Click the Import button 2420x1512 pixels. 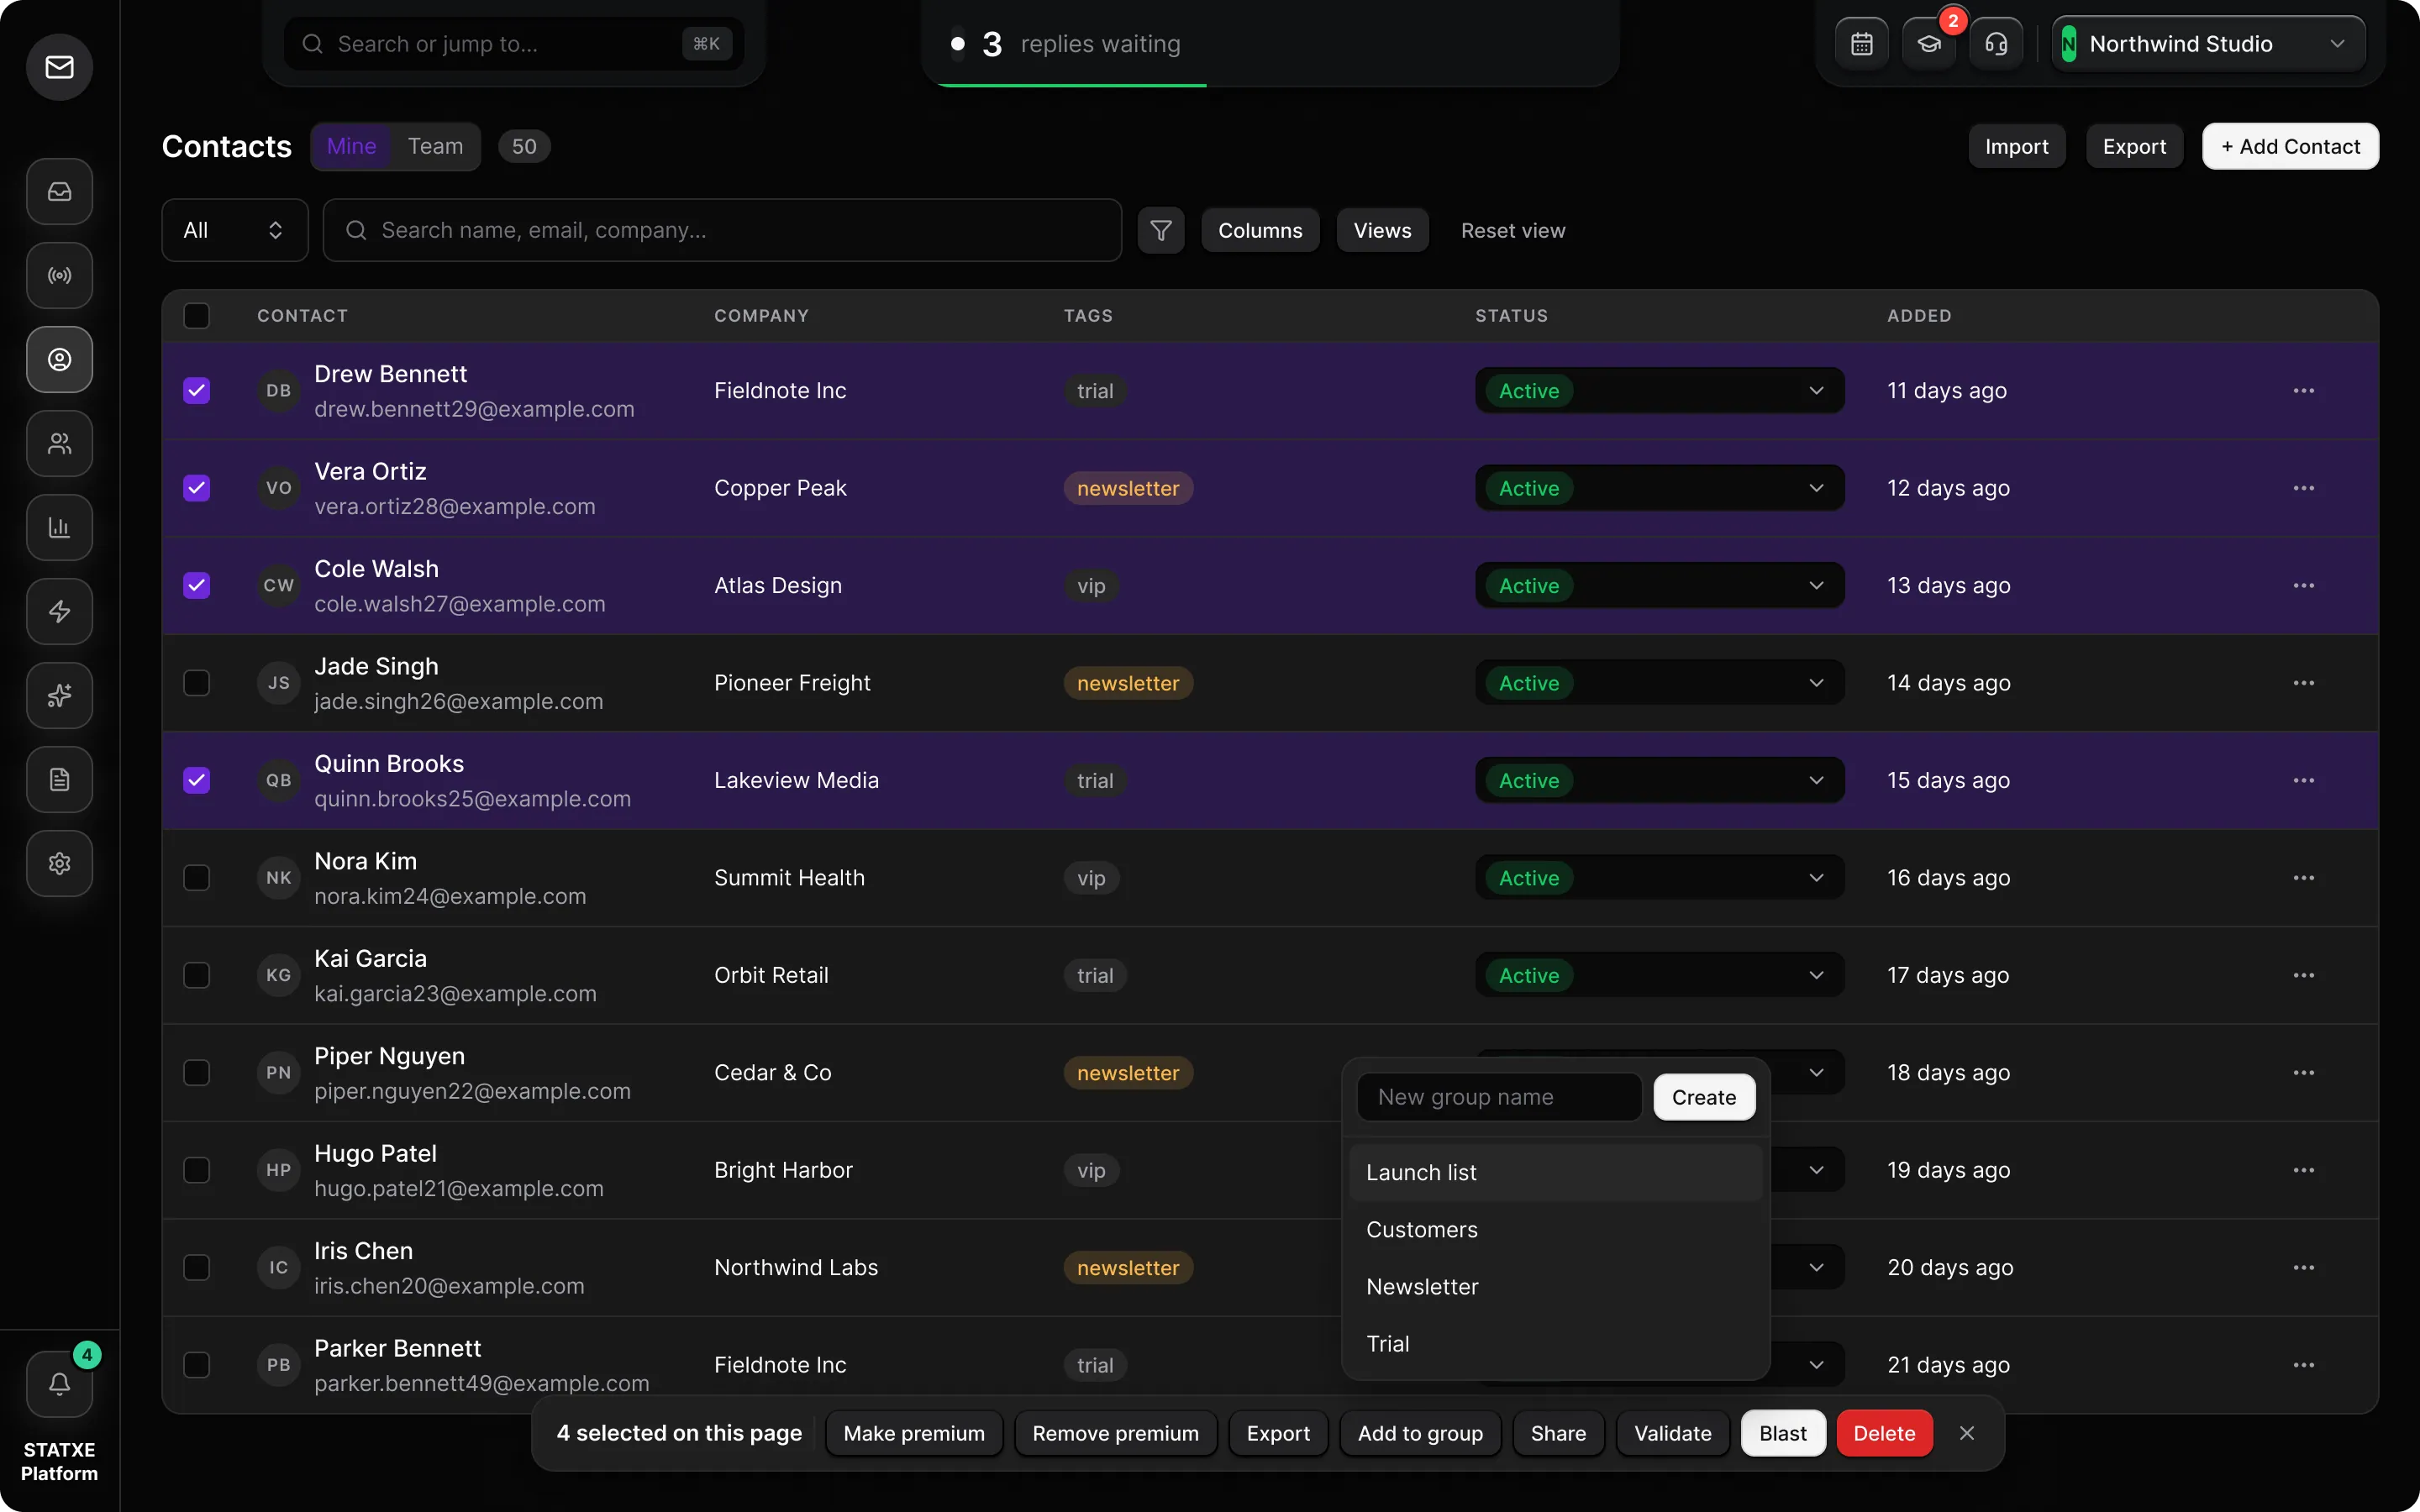tap(2016, 146)
